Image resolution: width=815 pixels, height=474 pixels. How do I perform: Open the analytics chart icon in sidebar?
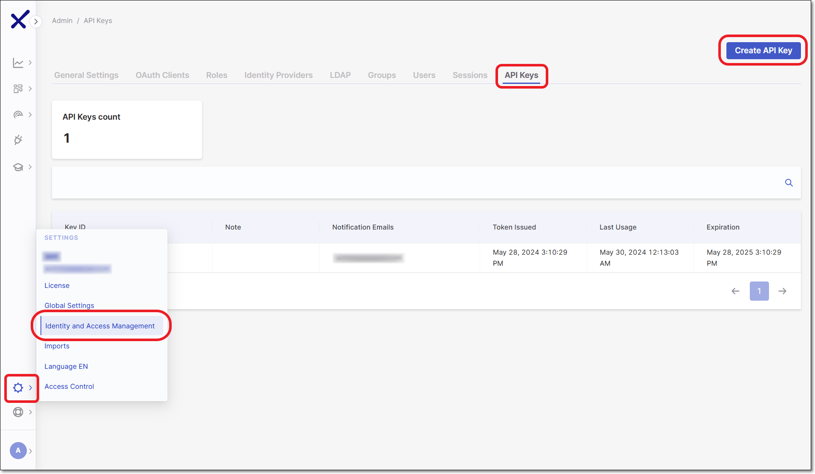18,63
